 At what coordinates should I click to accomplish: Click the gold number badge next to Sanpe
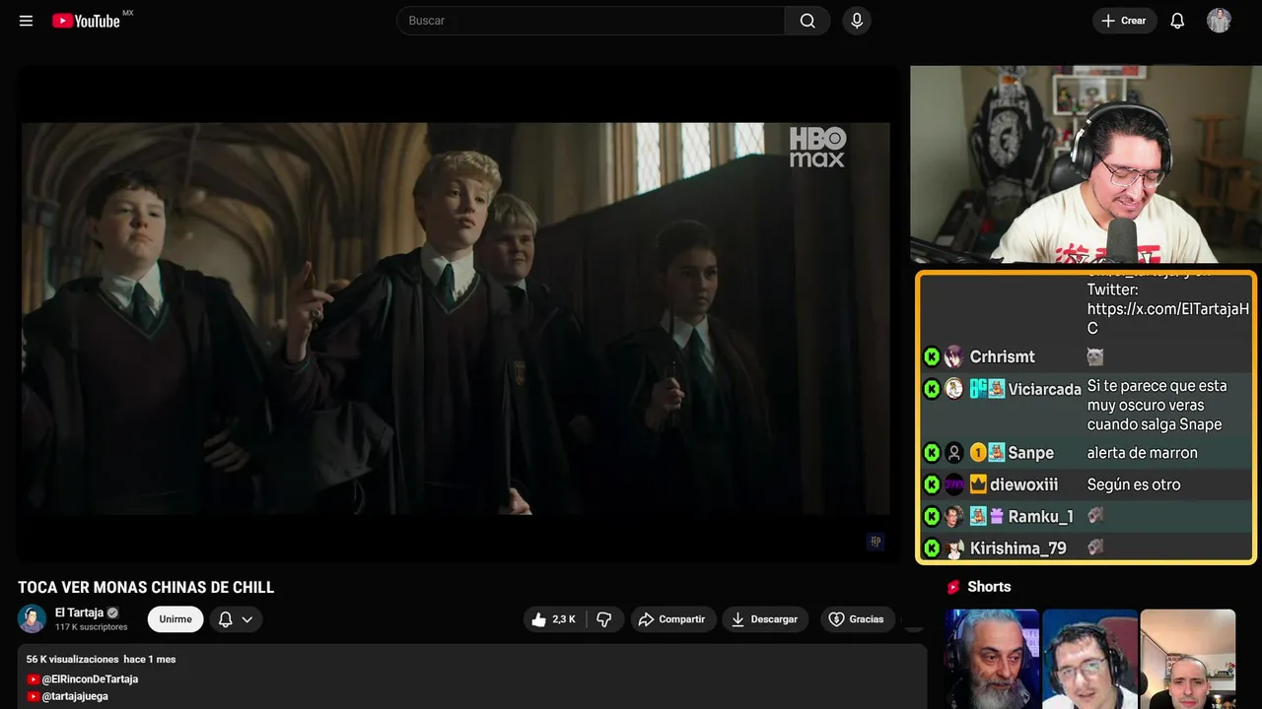[978, 453]
